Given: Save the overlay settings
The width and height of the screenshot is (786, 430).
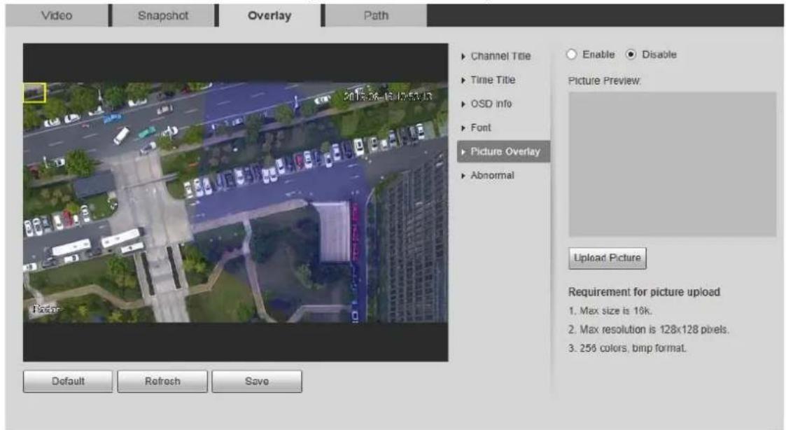Looking at the screenshot, I should [257, 382].
